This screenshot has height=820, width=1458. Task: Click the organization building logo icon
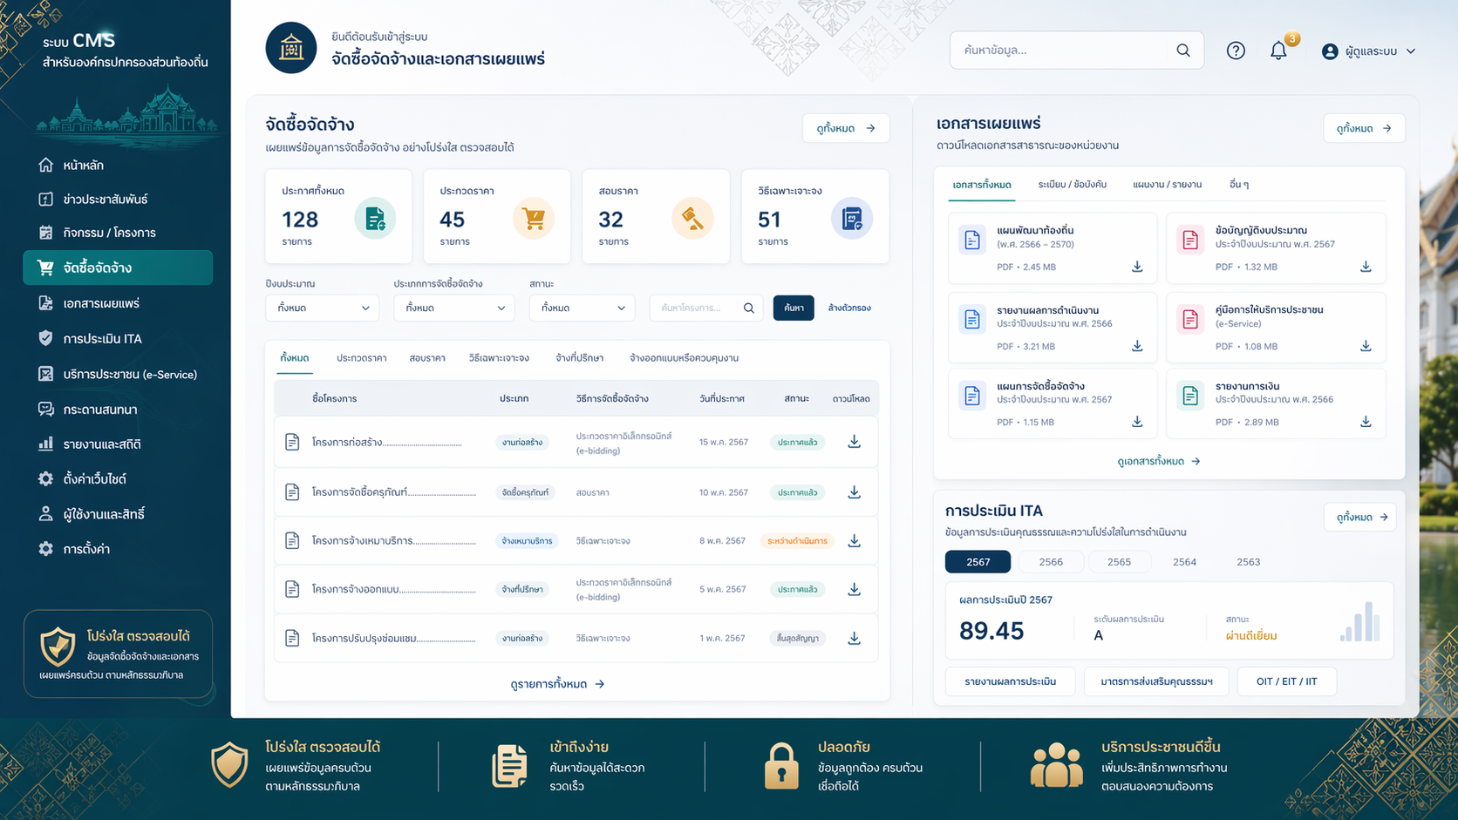(x=291, y=48)
